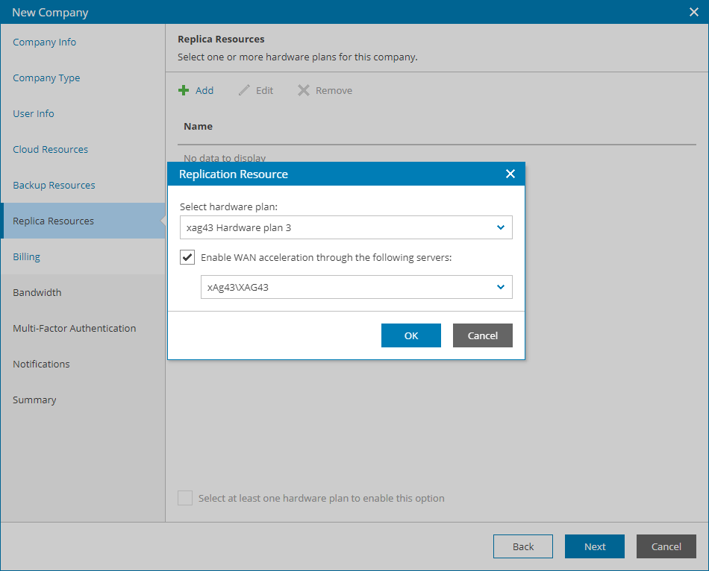Confirm the dialog with OK
This screenshot has height=571, width=709.
(411, 335)
